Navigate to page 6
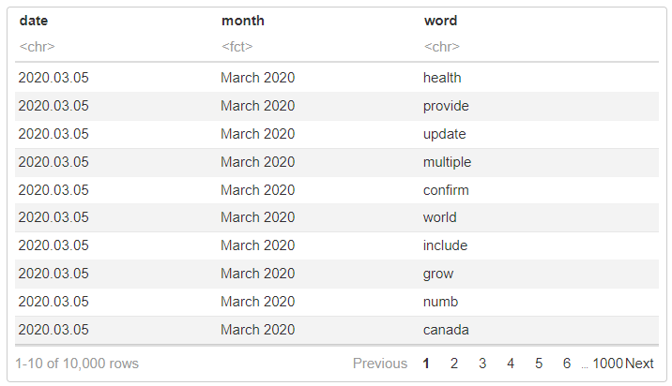Viewport: 672px width, 386px height. pyautogui.click(x=567, y=364)
